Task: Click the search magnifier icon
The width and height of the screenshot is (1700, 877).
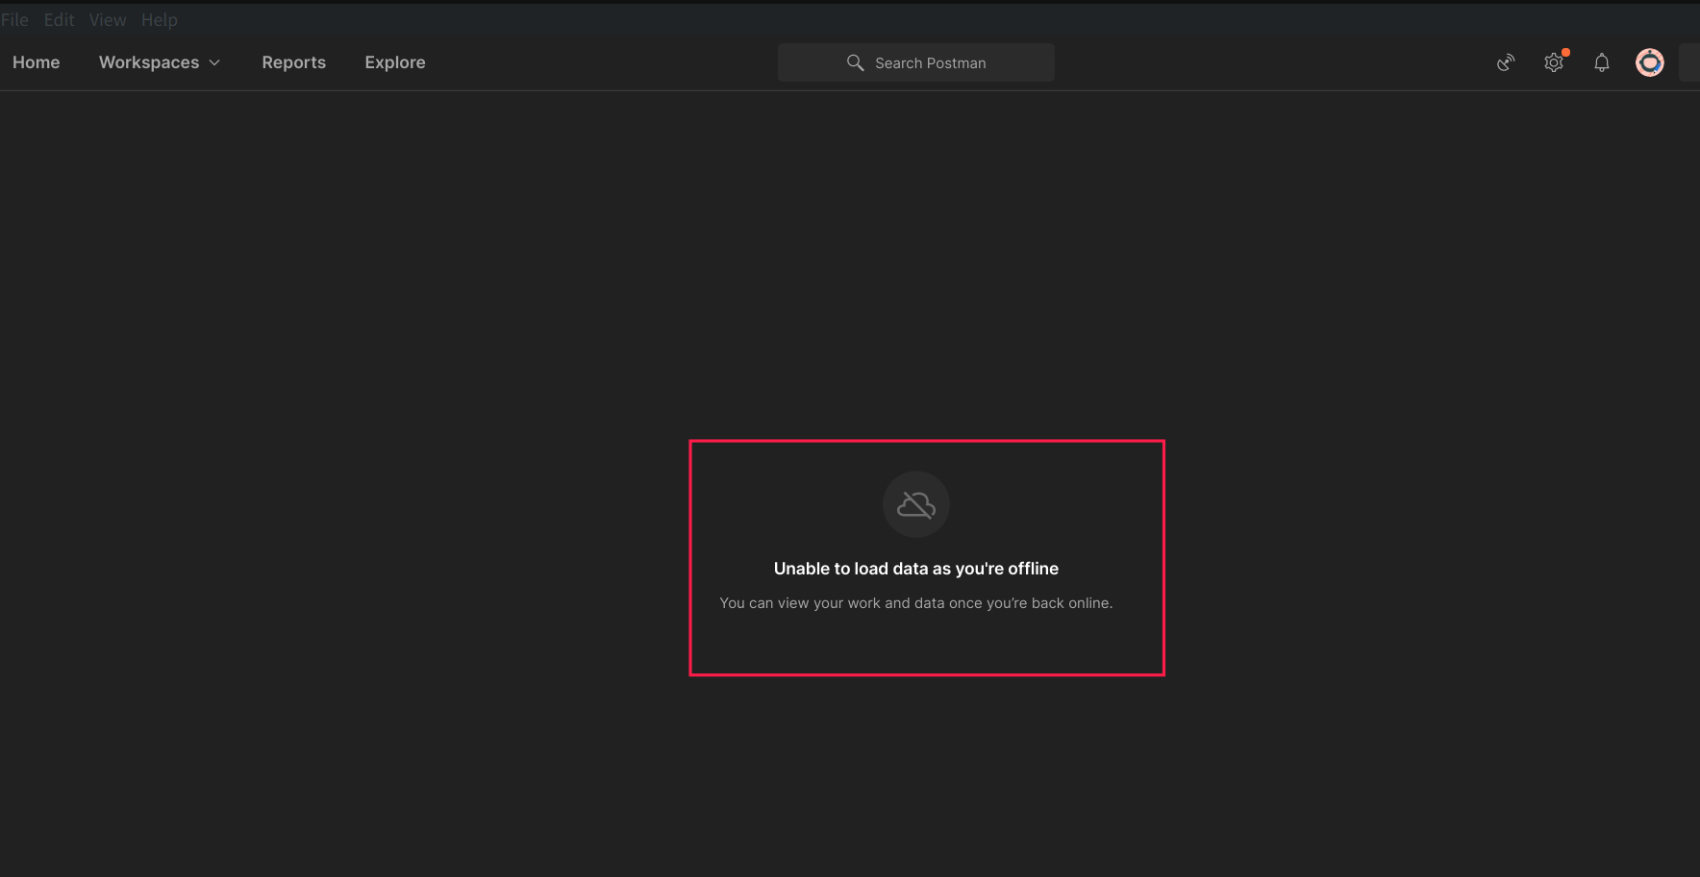Action: 855,62
